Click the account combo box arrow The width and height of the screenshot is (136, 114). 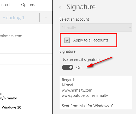[130, 28]
